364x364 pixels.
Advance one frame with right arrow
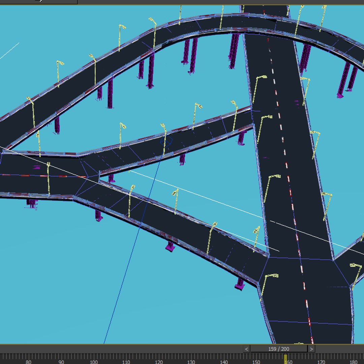[311, 349]
